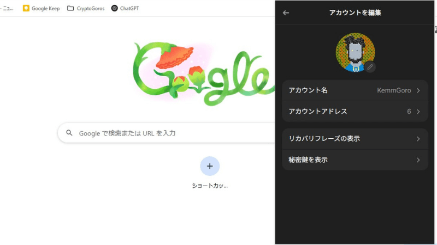Open ChatGPT bookmark
Image resolution: width=437 pixels, height=245 pixels.
point(125,8)
